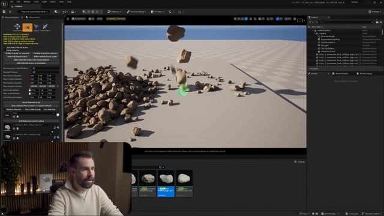
Task: Select ExponentialHeightFog in the Outliner
Action: click(x=330, y=40)
